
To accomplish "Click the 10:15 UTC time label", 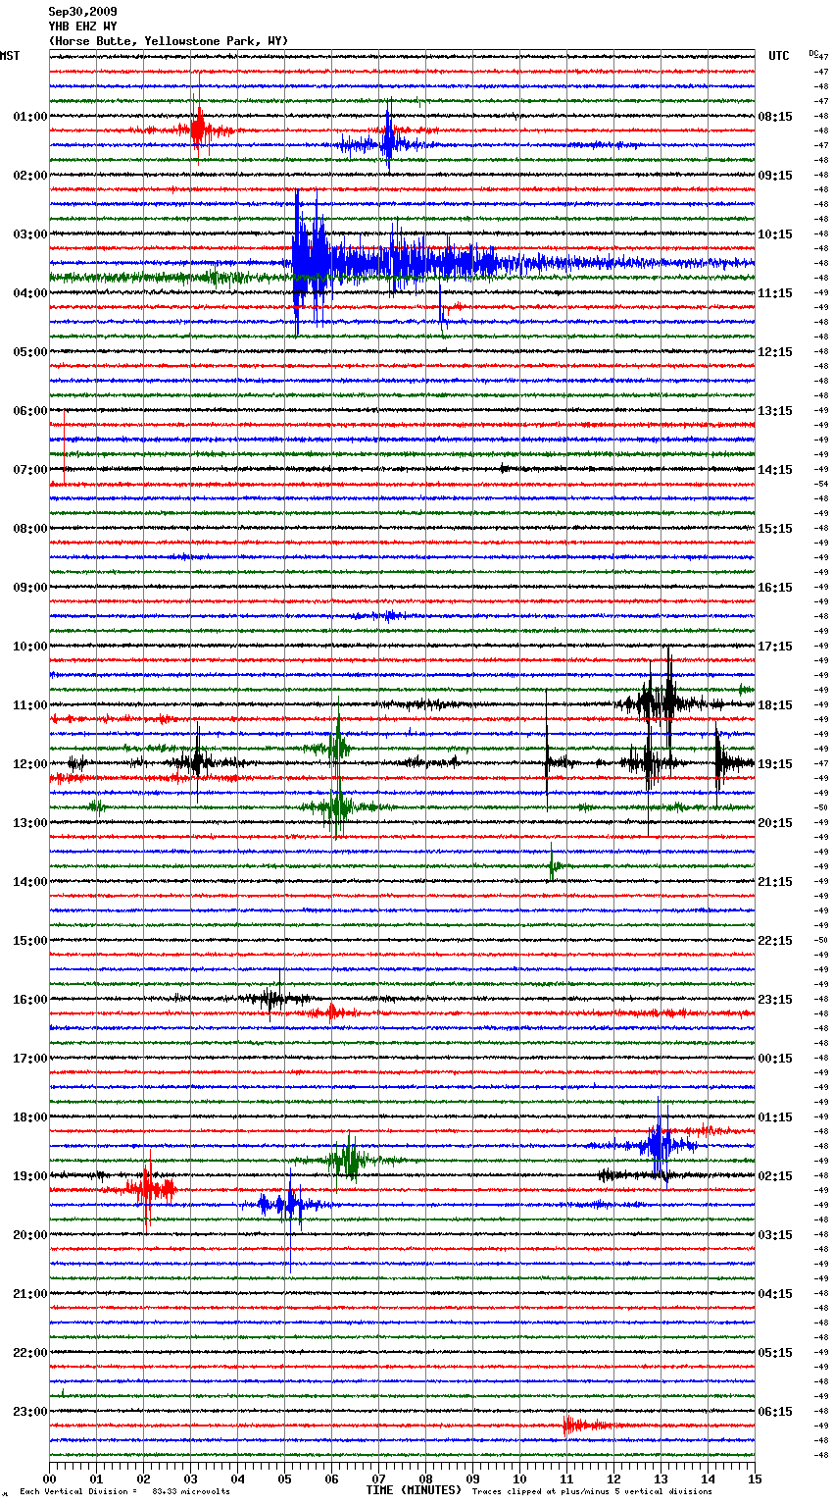I will tap(775, 234).
